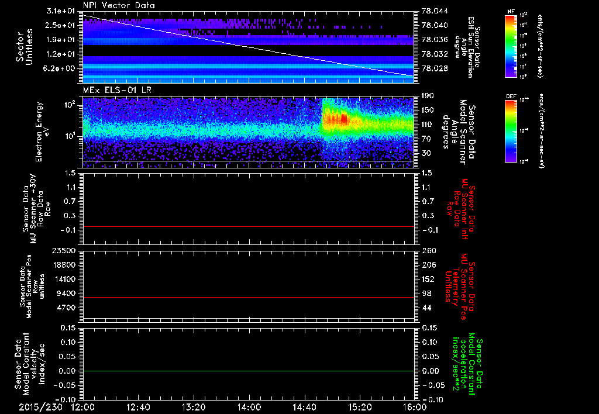Click the 78.040 sun elevation tick value
The width and height of the screenshot is (599, 414).
(x=435, y=25)
